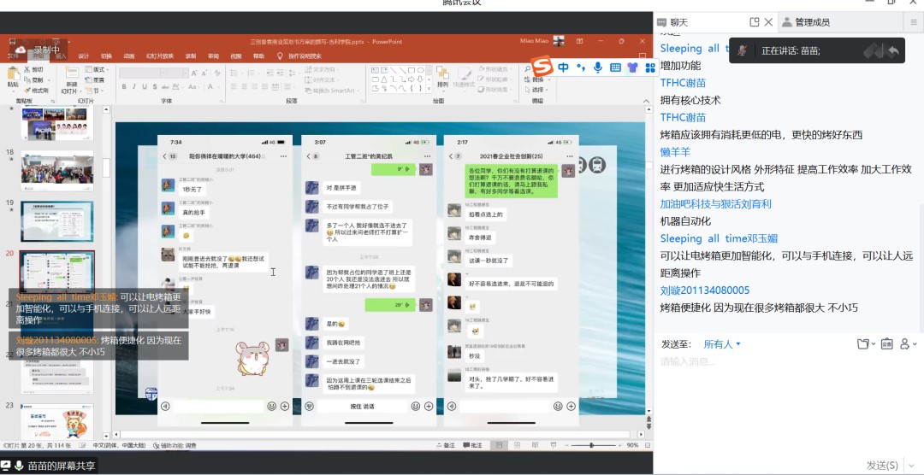Open the 版式 layout dropdown
This screenshot has height=475, width=924.
98,69
